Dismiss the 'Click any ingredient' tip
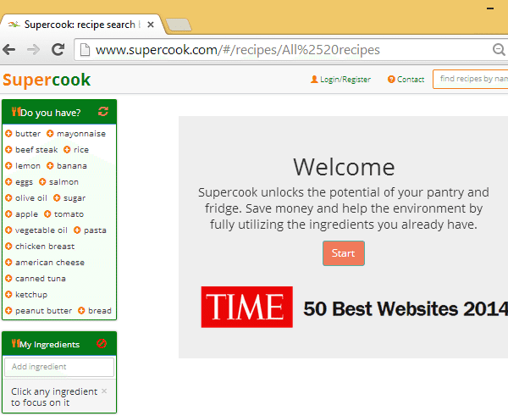508x416 pixels. coord(104,391)
